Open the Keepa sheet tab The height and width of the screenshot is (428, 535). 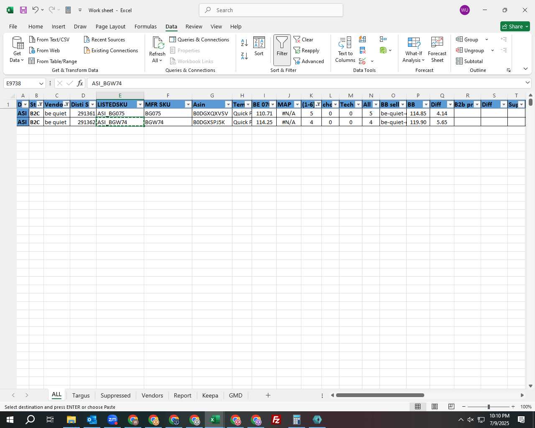(210, 395)
